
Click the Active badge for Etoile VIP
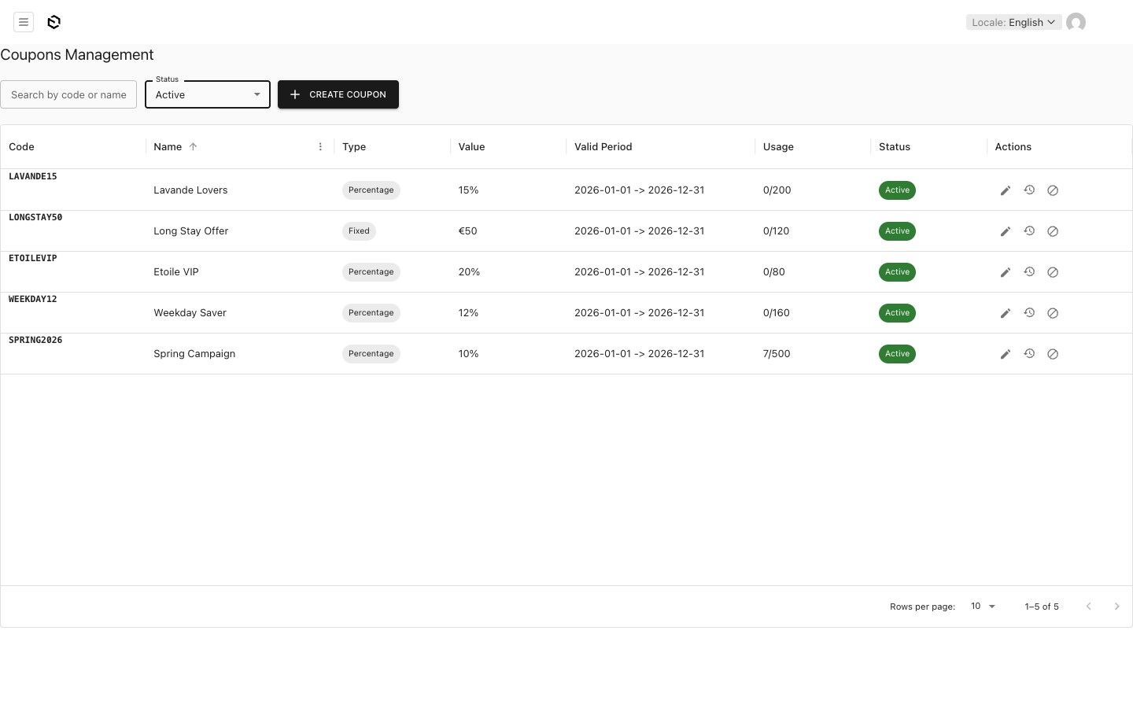897,272
